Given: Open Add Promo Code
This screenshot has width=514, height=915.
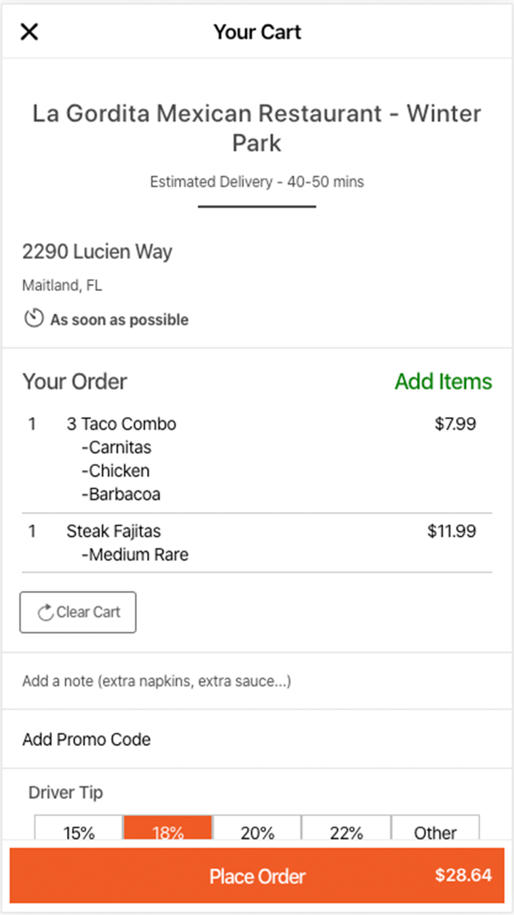Looking at the screenshot, I should pos(86,740).
